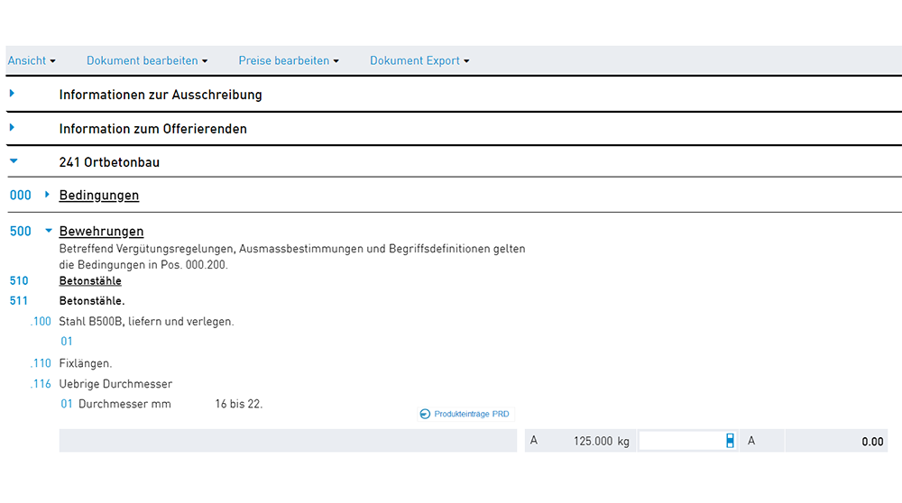This screenshot has height=503, width=902.
Task: Open the Ansicht menu
Action: [32, 60]
